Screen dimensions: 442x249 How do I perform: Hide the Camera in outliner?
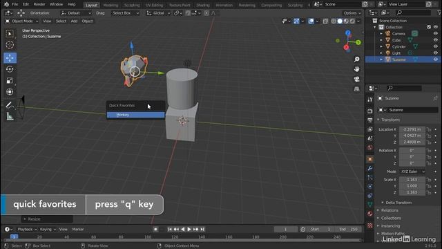point(436,34)
